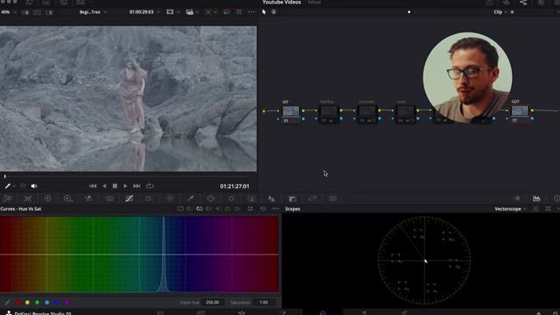The width and height of the screenshot is (560, 315).
Task: Open the Key palette
Action: 292,199
